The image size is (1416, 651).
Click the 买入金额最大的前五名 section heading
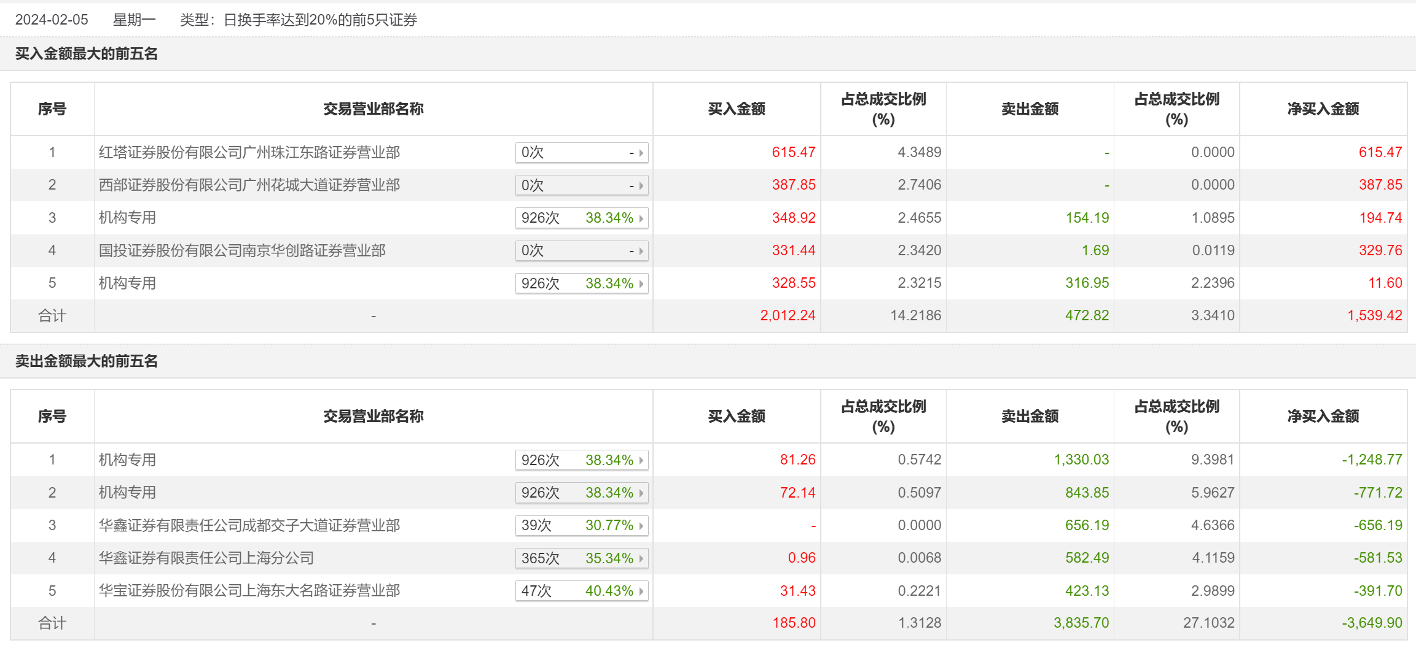[x=86, y=54]
